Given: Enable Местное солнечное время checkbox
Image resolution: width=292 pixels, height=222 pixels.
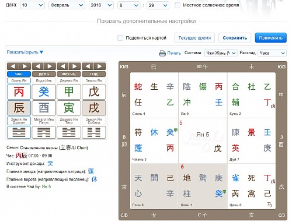Looking at the screenshot, I should (178, 5).
